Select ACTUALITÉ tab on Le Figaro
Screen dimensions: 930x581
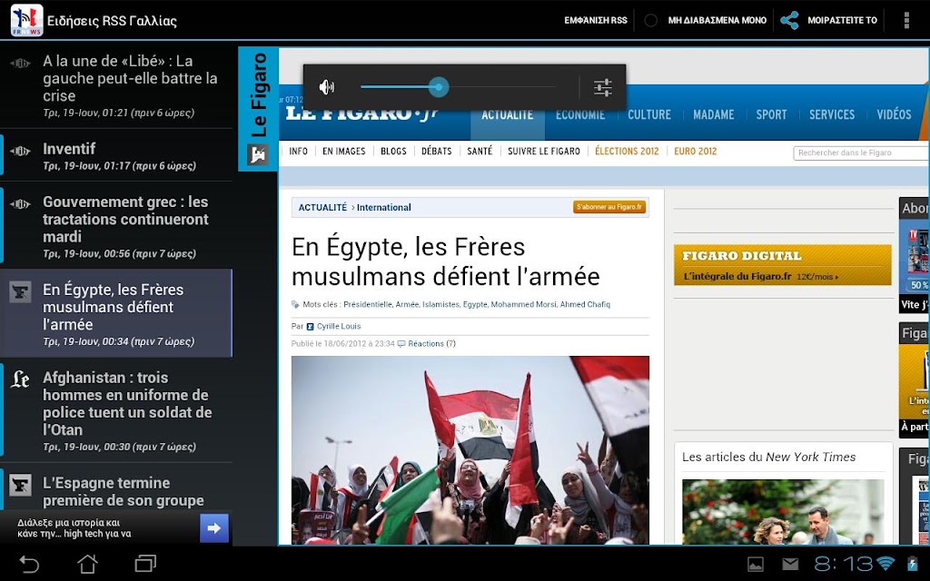pos(507,114)
